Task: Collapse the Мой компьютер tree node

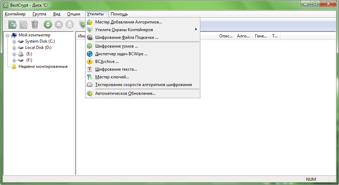Action: point(8,35)
